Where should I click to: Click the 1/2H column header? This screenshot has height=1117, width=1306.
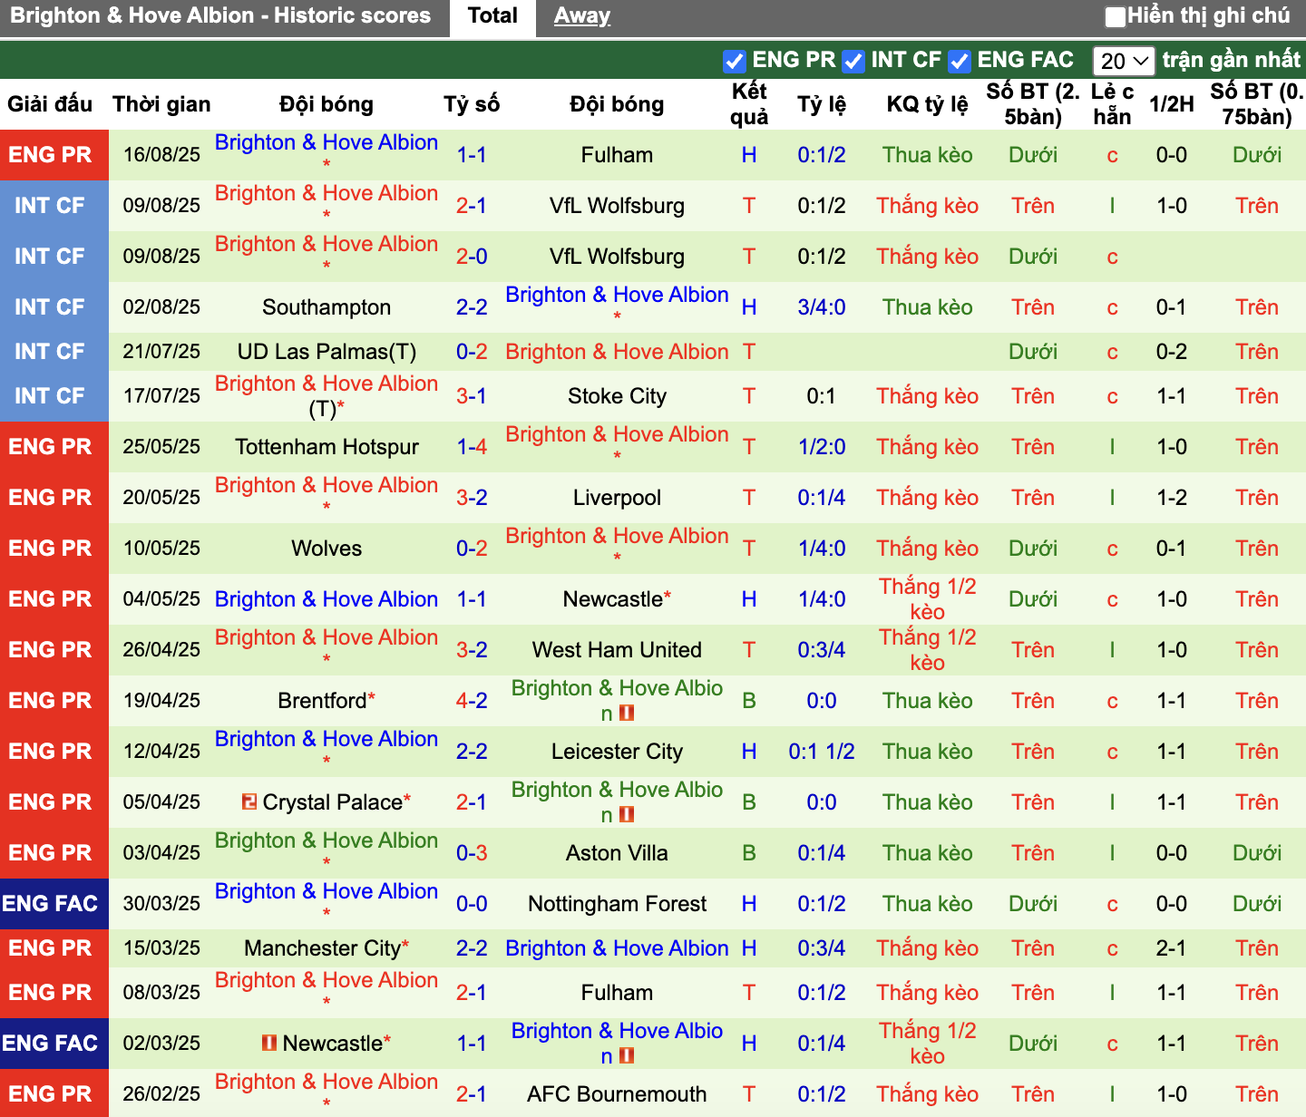click(1171, 104)
